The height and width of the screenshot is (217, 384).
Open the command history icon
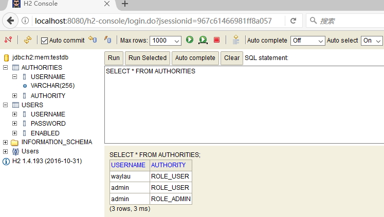(x=235, y=40)
